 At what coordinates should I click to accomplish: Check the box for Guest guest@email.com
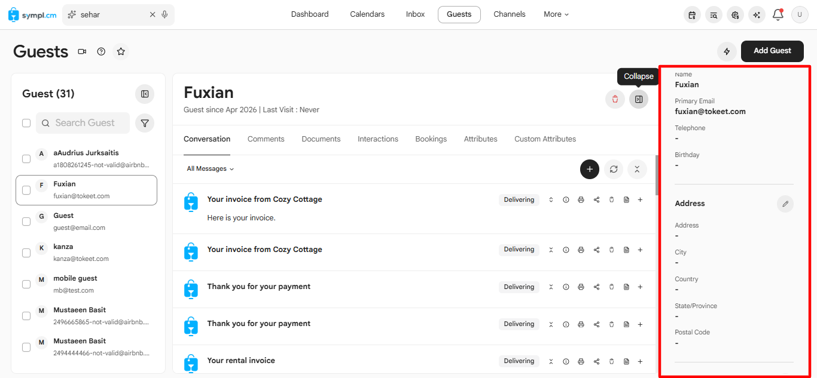tap(26, 222)
